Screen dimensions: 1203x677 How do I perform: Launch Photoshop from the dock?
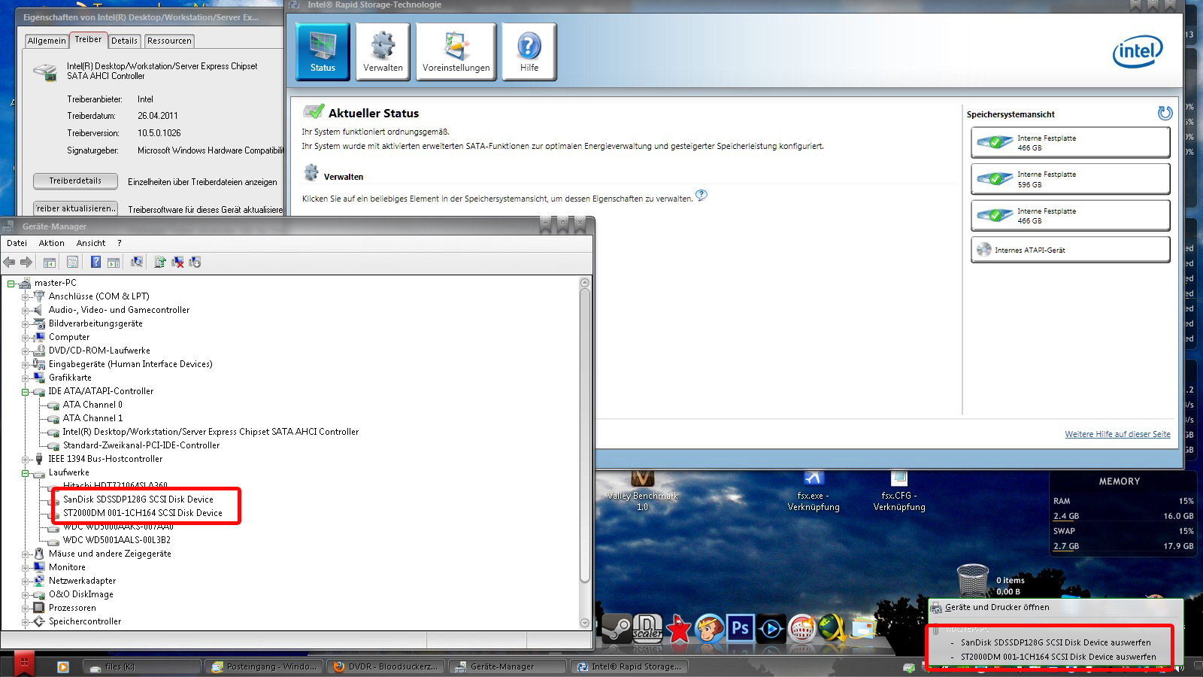pyautogui.click(x=741, y=627)
